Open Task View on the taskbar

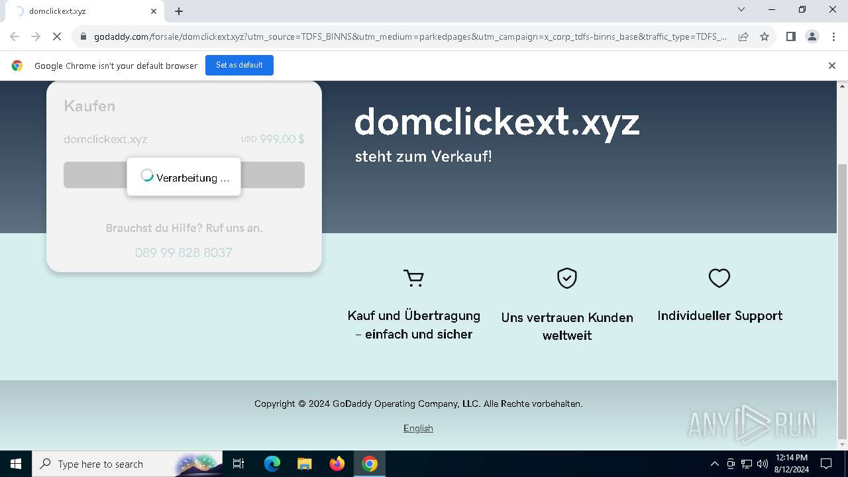click(x=239, y=464)
